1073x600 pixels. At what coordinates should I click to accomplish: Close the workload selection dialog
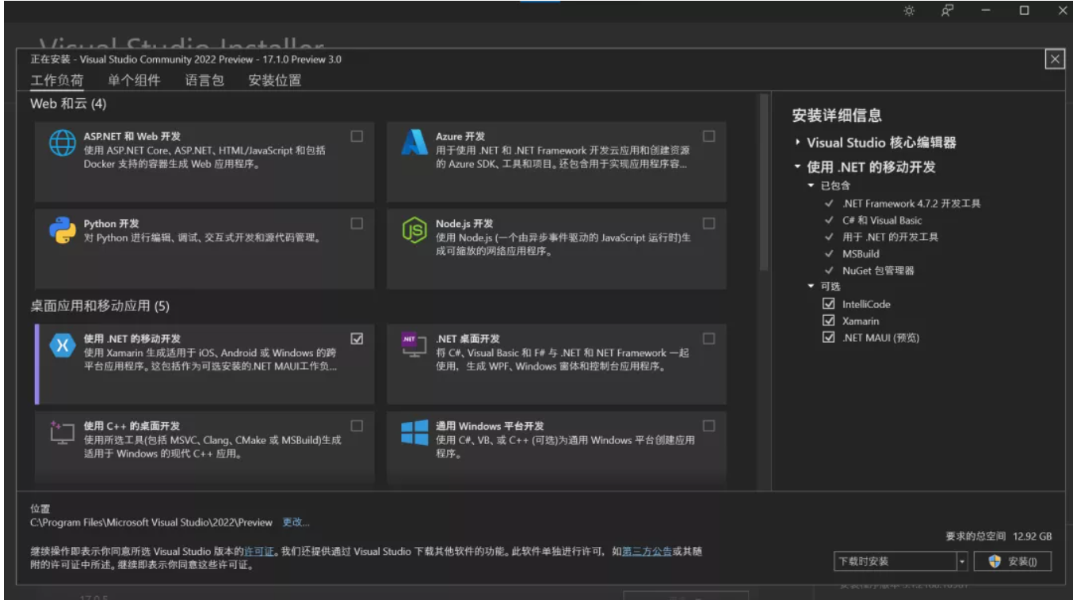point(1054,59)
